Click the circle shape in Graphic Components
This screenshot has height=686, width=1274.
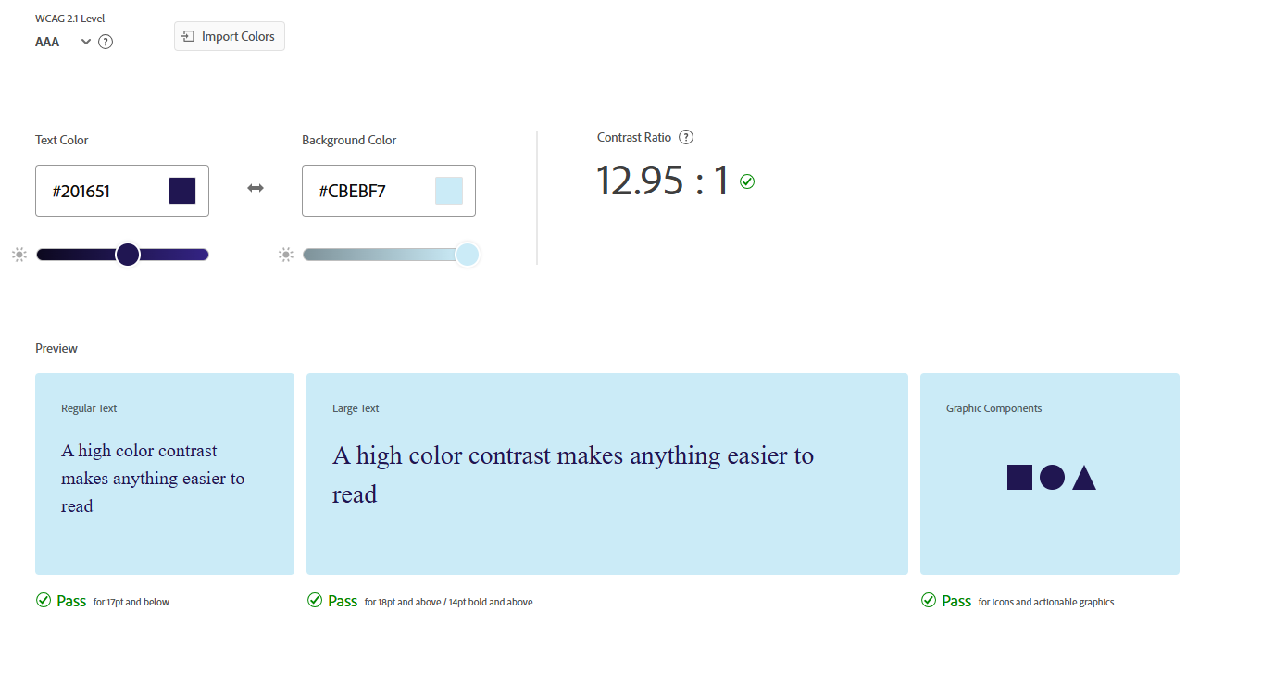tap(1052, 477)
